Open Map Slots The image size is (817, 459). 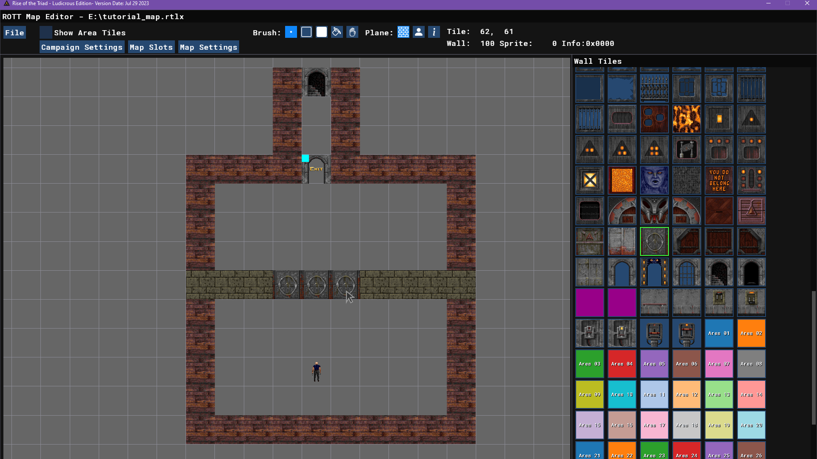tap(151, 47)
